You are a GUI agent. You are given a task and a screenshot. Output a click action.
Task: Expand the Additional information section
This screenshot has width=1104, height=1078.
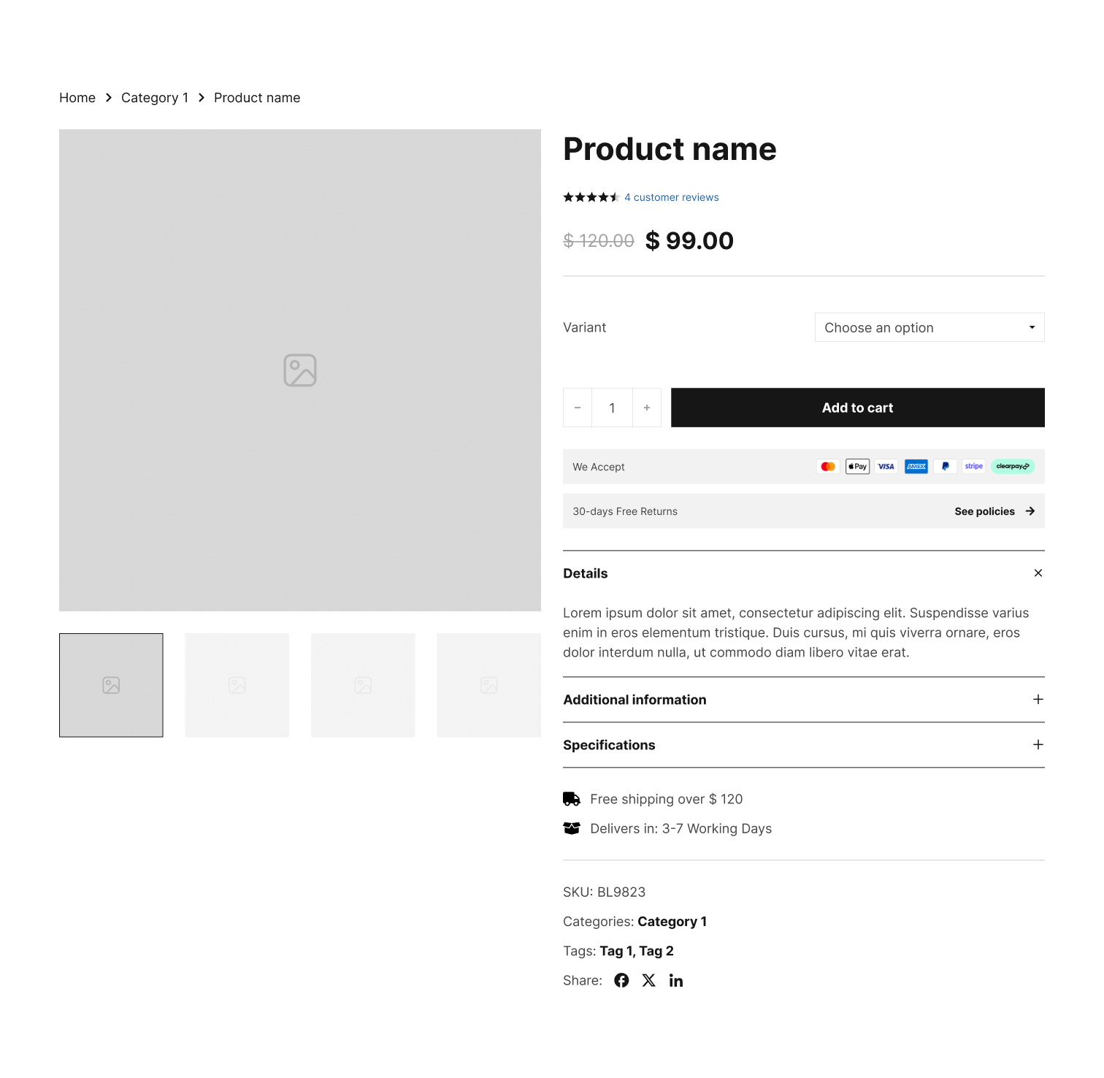click(1038, 700)
